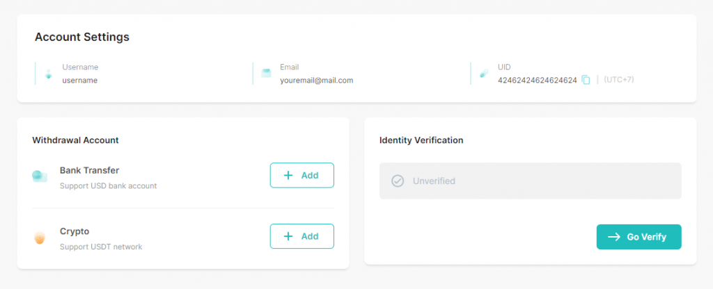
Task: Click the username profile icon
Action: click(49, 74)
